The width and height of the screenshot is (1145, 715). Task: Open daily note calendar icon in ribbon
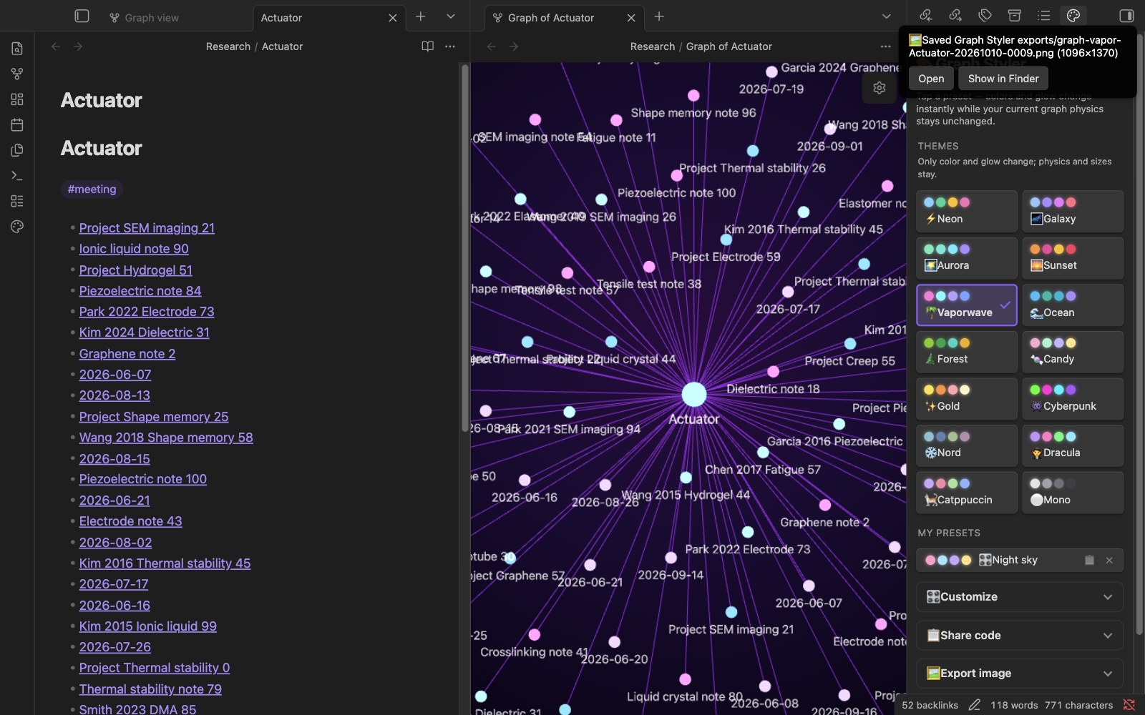pyautogui.click(x=17, y=124)
